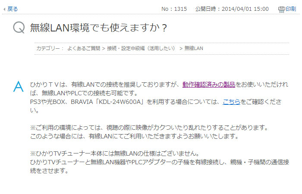
Task: Click the blue A answer icon
Action: (x=18, y=86)
